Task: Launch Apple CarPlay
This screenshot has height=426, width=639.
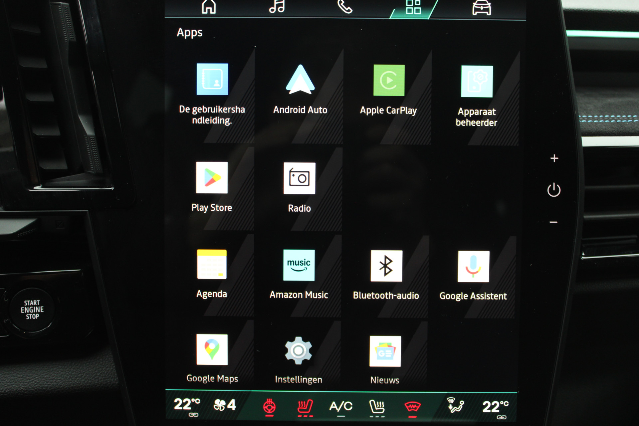Action: point(389,81)
